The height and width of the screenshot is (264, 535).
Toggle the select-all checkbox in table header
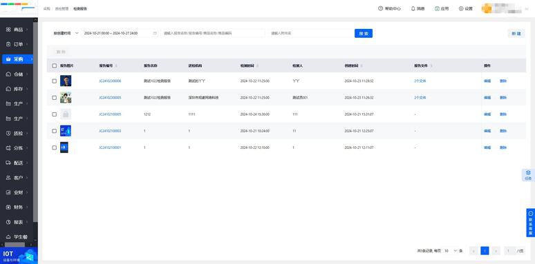54,65
